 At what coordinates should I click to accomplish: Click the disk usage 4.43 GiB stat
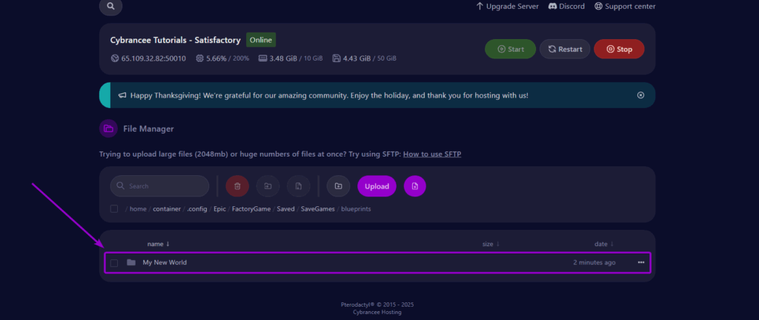click(x=365, y=58)
